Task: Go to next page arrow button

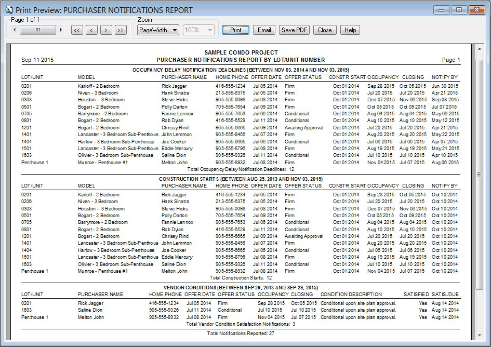Action: pyautogui.click(x=106, y=30)
